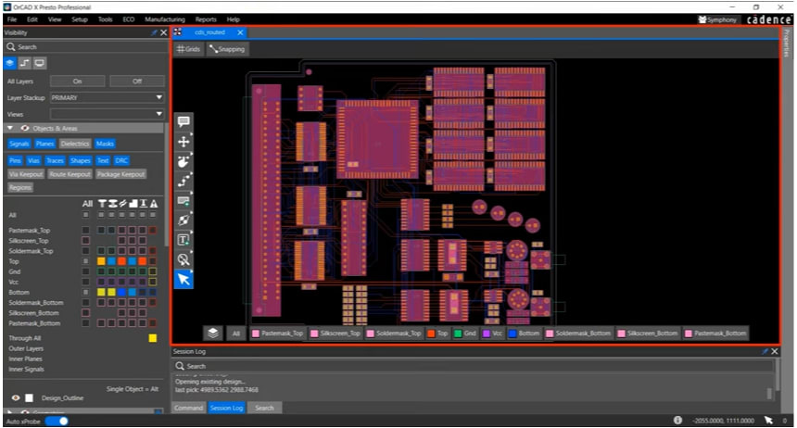Click the DRC warning column header icon
Image resolution: width=797 pixels, height=428 pixels.
click(153, 203)
